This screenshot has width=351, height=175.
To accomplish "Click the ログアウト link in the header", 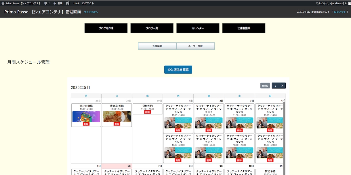I will [x=340, y=12].
